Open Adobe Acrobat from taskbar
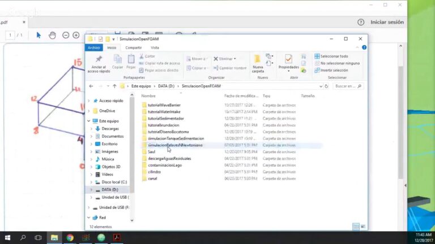This screenshot has width=435, height=244. pyautogui.click(x=117, y=238)
